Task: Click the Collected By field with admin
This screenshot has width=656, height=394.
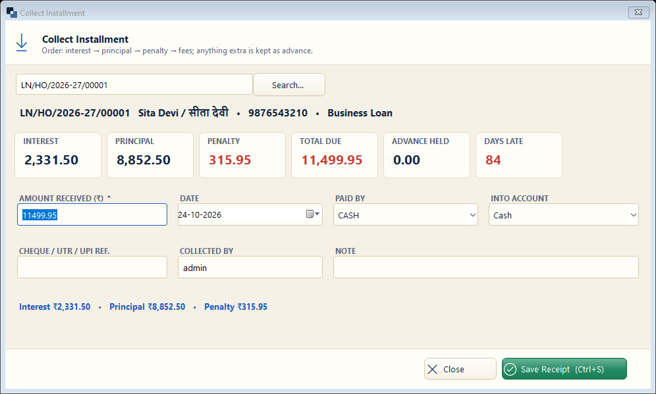Action: (250, 268)
